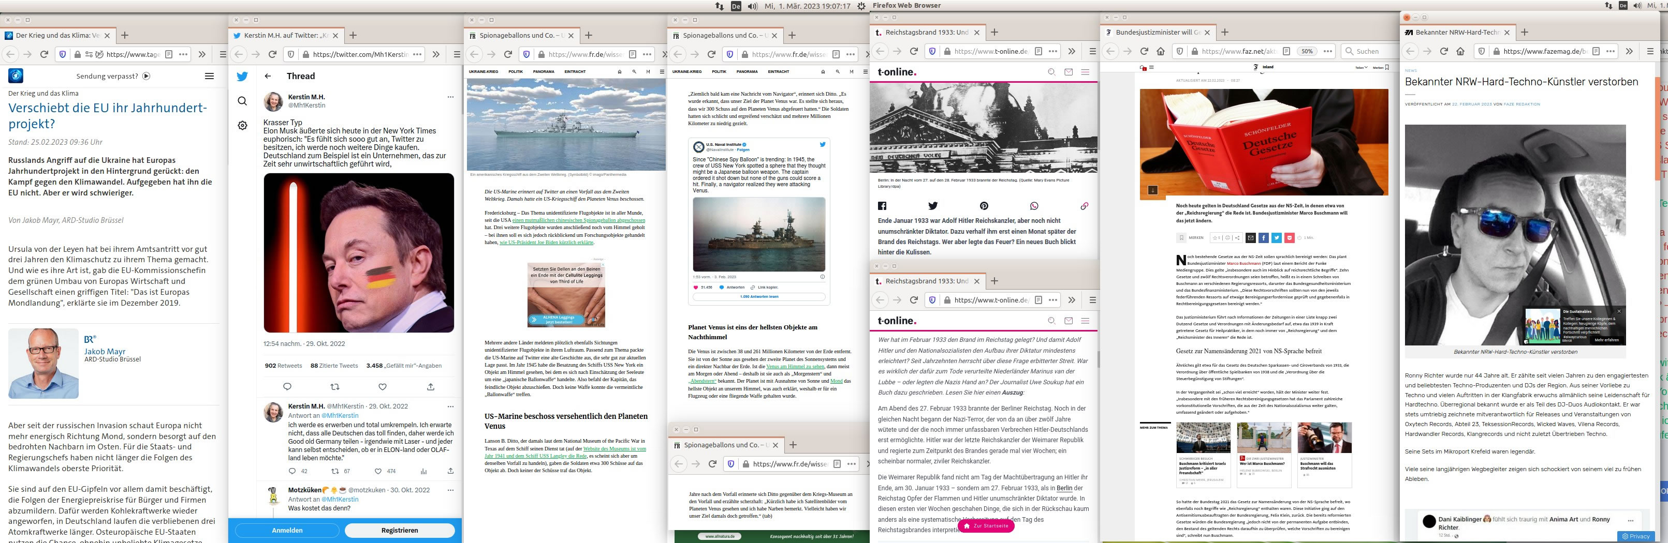Open the tagesschau page hamburger menu

click(209, 76)
